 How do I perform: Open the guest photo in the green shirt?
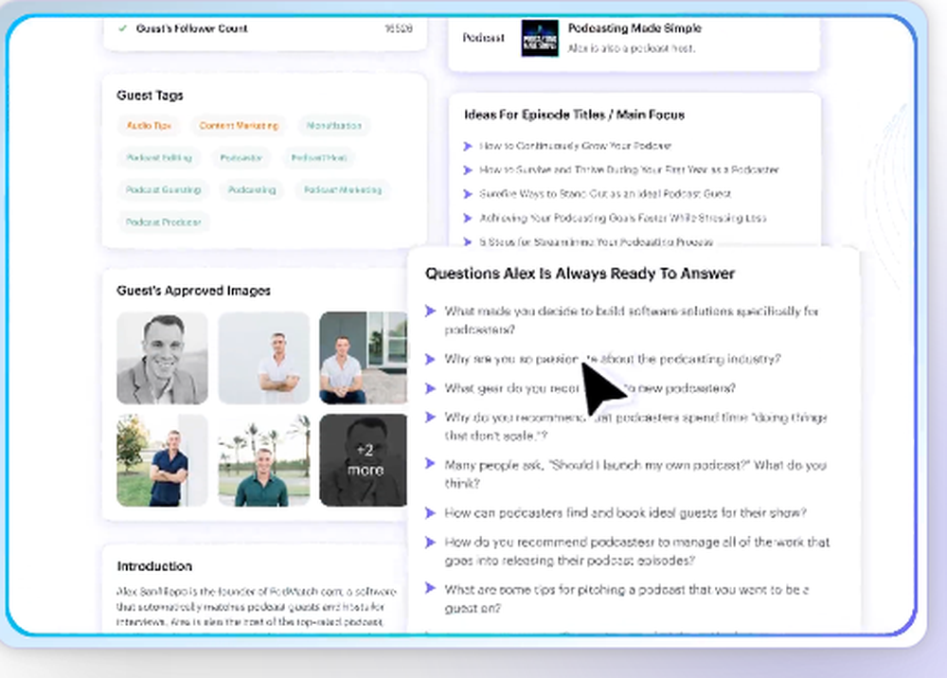click(x=263, y=460)
